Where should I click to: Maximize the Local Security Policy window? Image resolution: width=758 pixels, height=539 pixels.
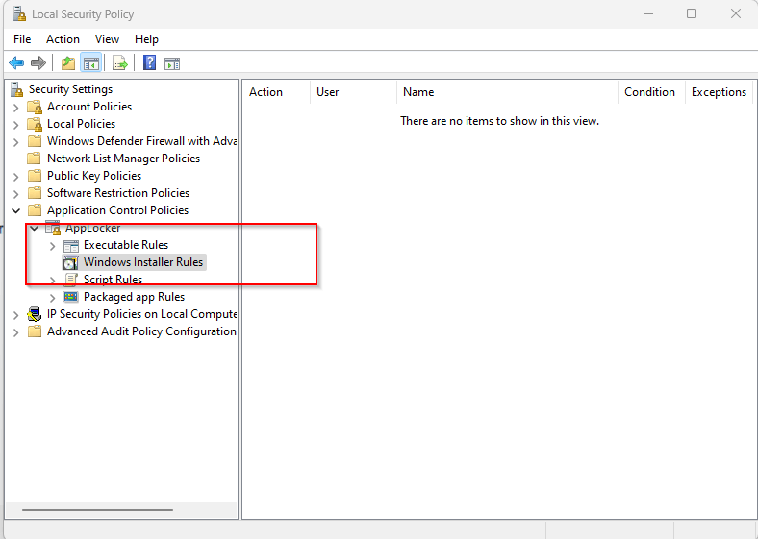pos(692,13)
